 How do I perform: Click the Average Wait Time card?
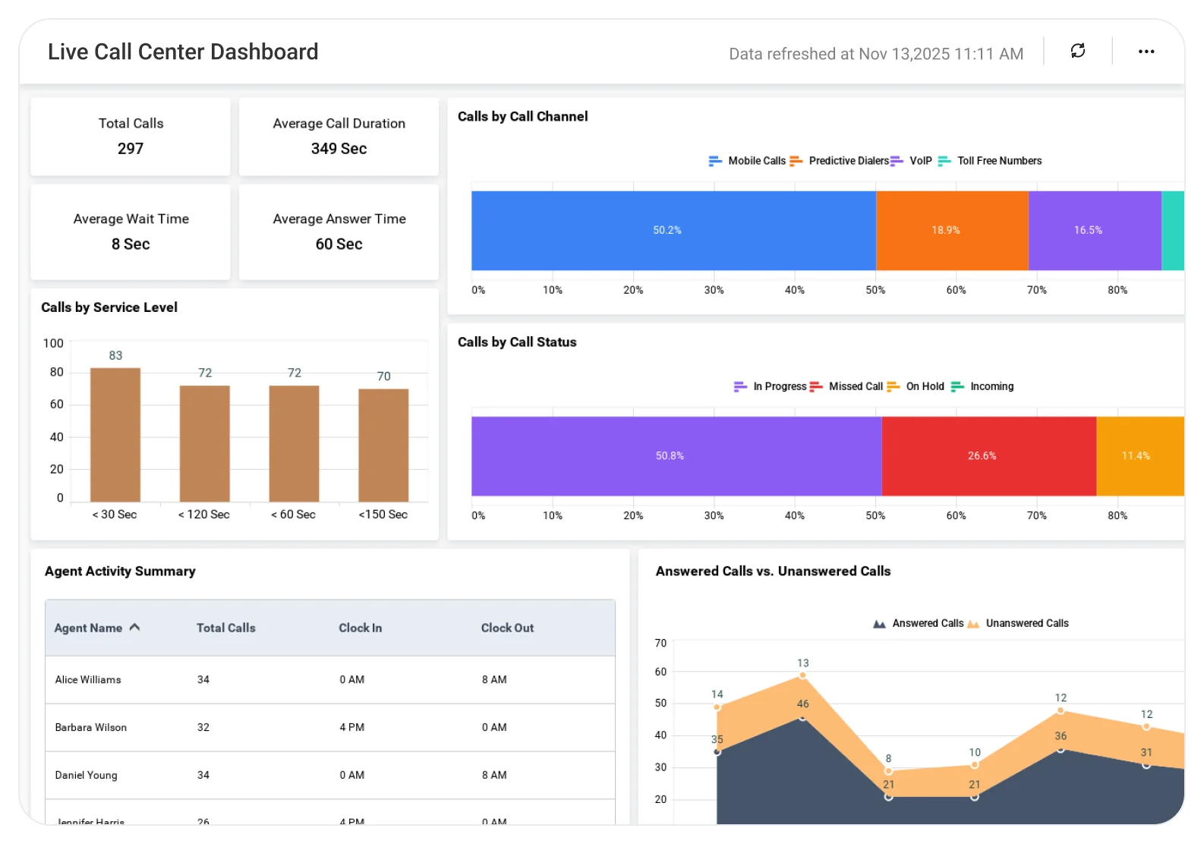point(131,232)
